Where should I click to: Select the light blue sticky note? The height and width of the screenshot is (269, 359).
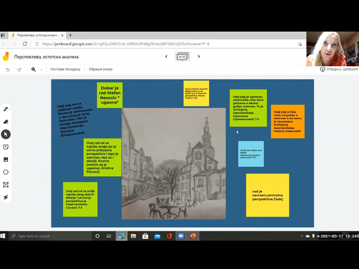251,154
